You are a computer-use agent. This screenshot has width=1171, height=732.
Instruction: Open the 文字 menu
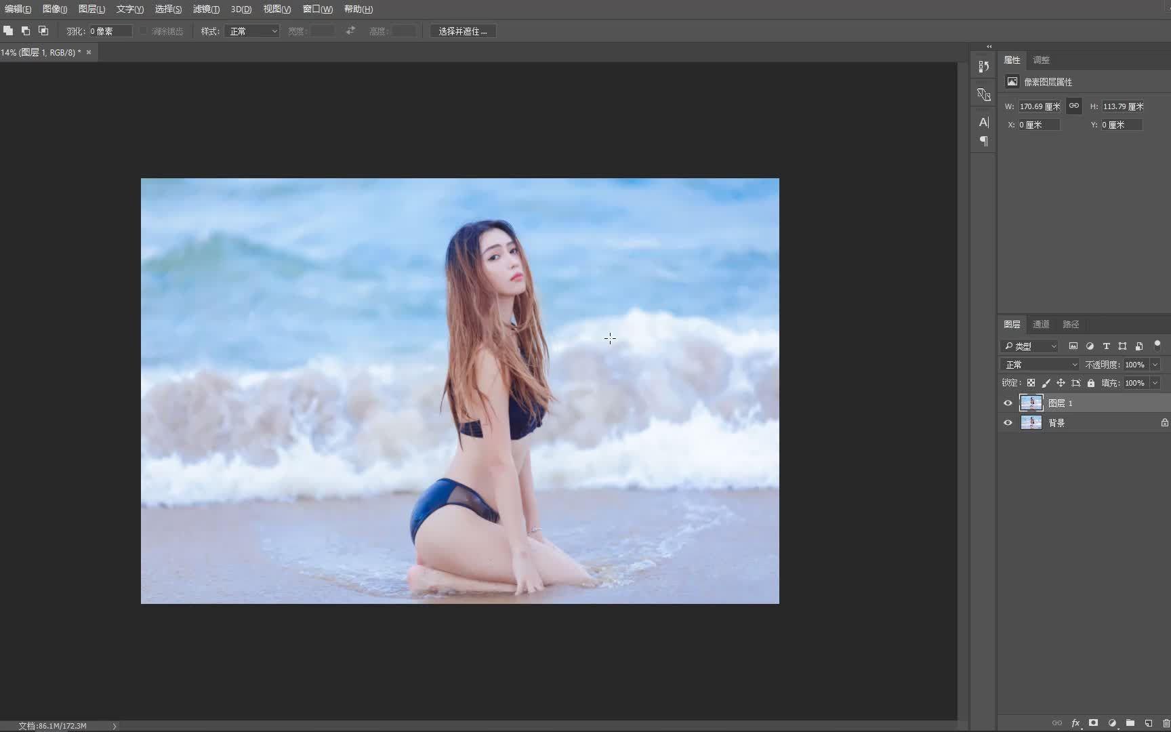tap(129, 9)
